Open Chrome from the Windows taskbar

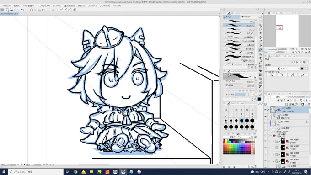coord(75,172)
